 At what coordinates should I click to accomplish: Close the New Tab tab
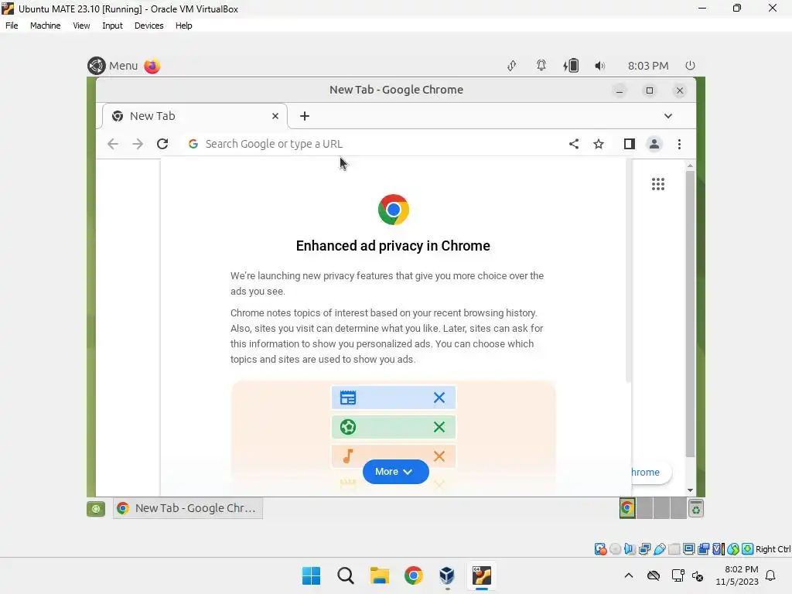(x=275, y=116)
